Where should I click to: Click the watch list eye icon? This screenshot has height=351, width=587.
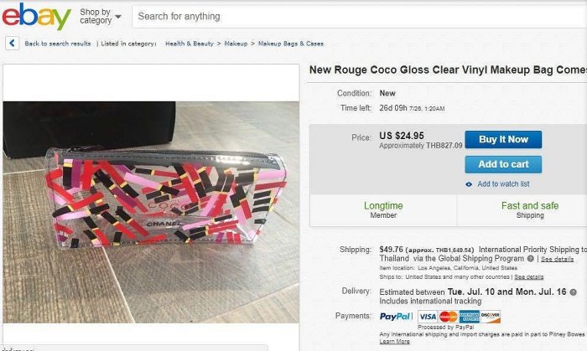click(470, 184)
